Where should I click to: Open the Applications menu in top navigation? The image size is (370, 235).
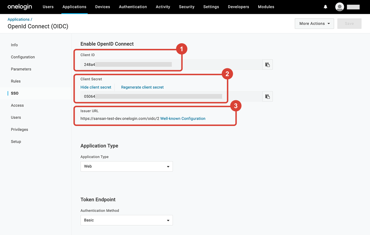[74, 7]
